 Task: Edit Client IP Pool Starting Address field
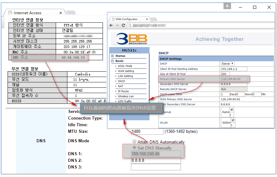234,69
